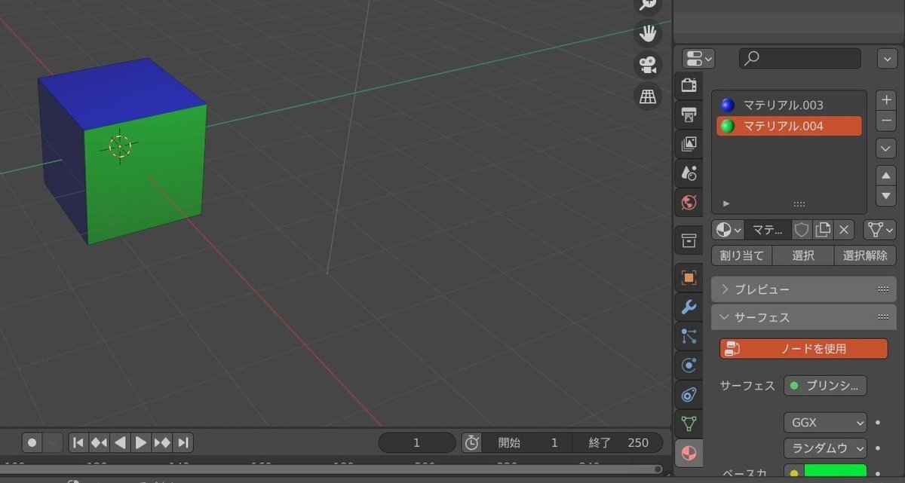Toggle camera view with the camera icon
This screenshot has height=483, width=905.
click(647, 64)
